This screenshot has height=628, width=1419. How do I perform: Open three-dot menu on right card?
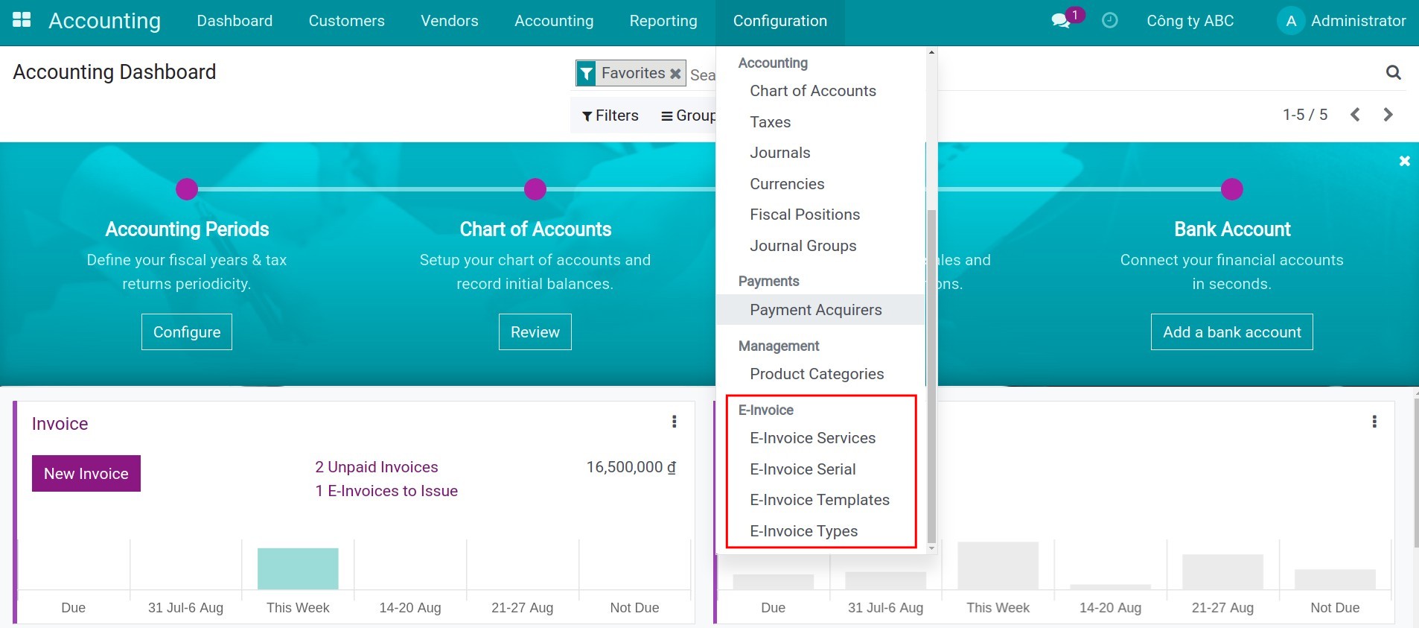pos(1374,422)
